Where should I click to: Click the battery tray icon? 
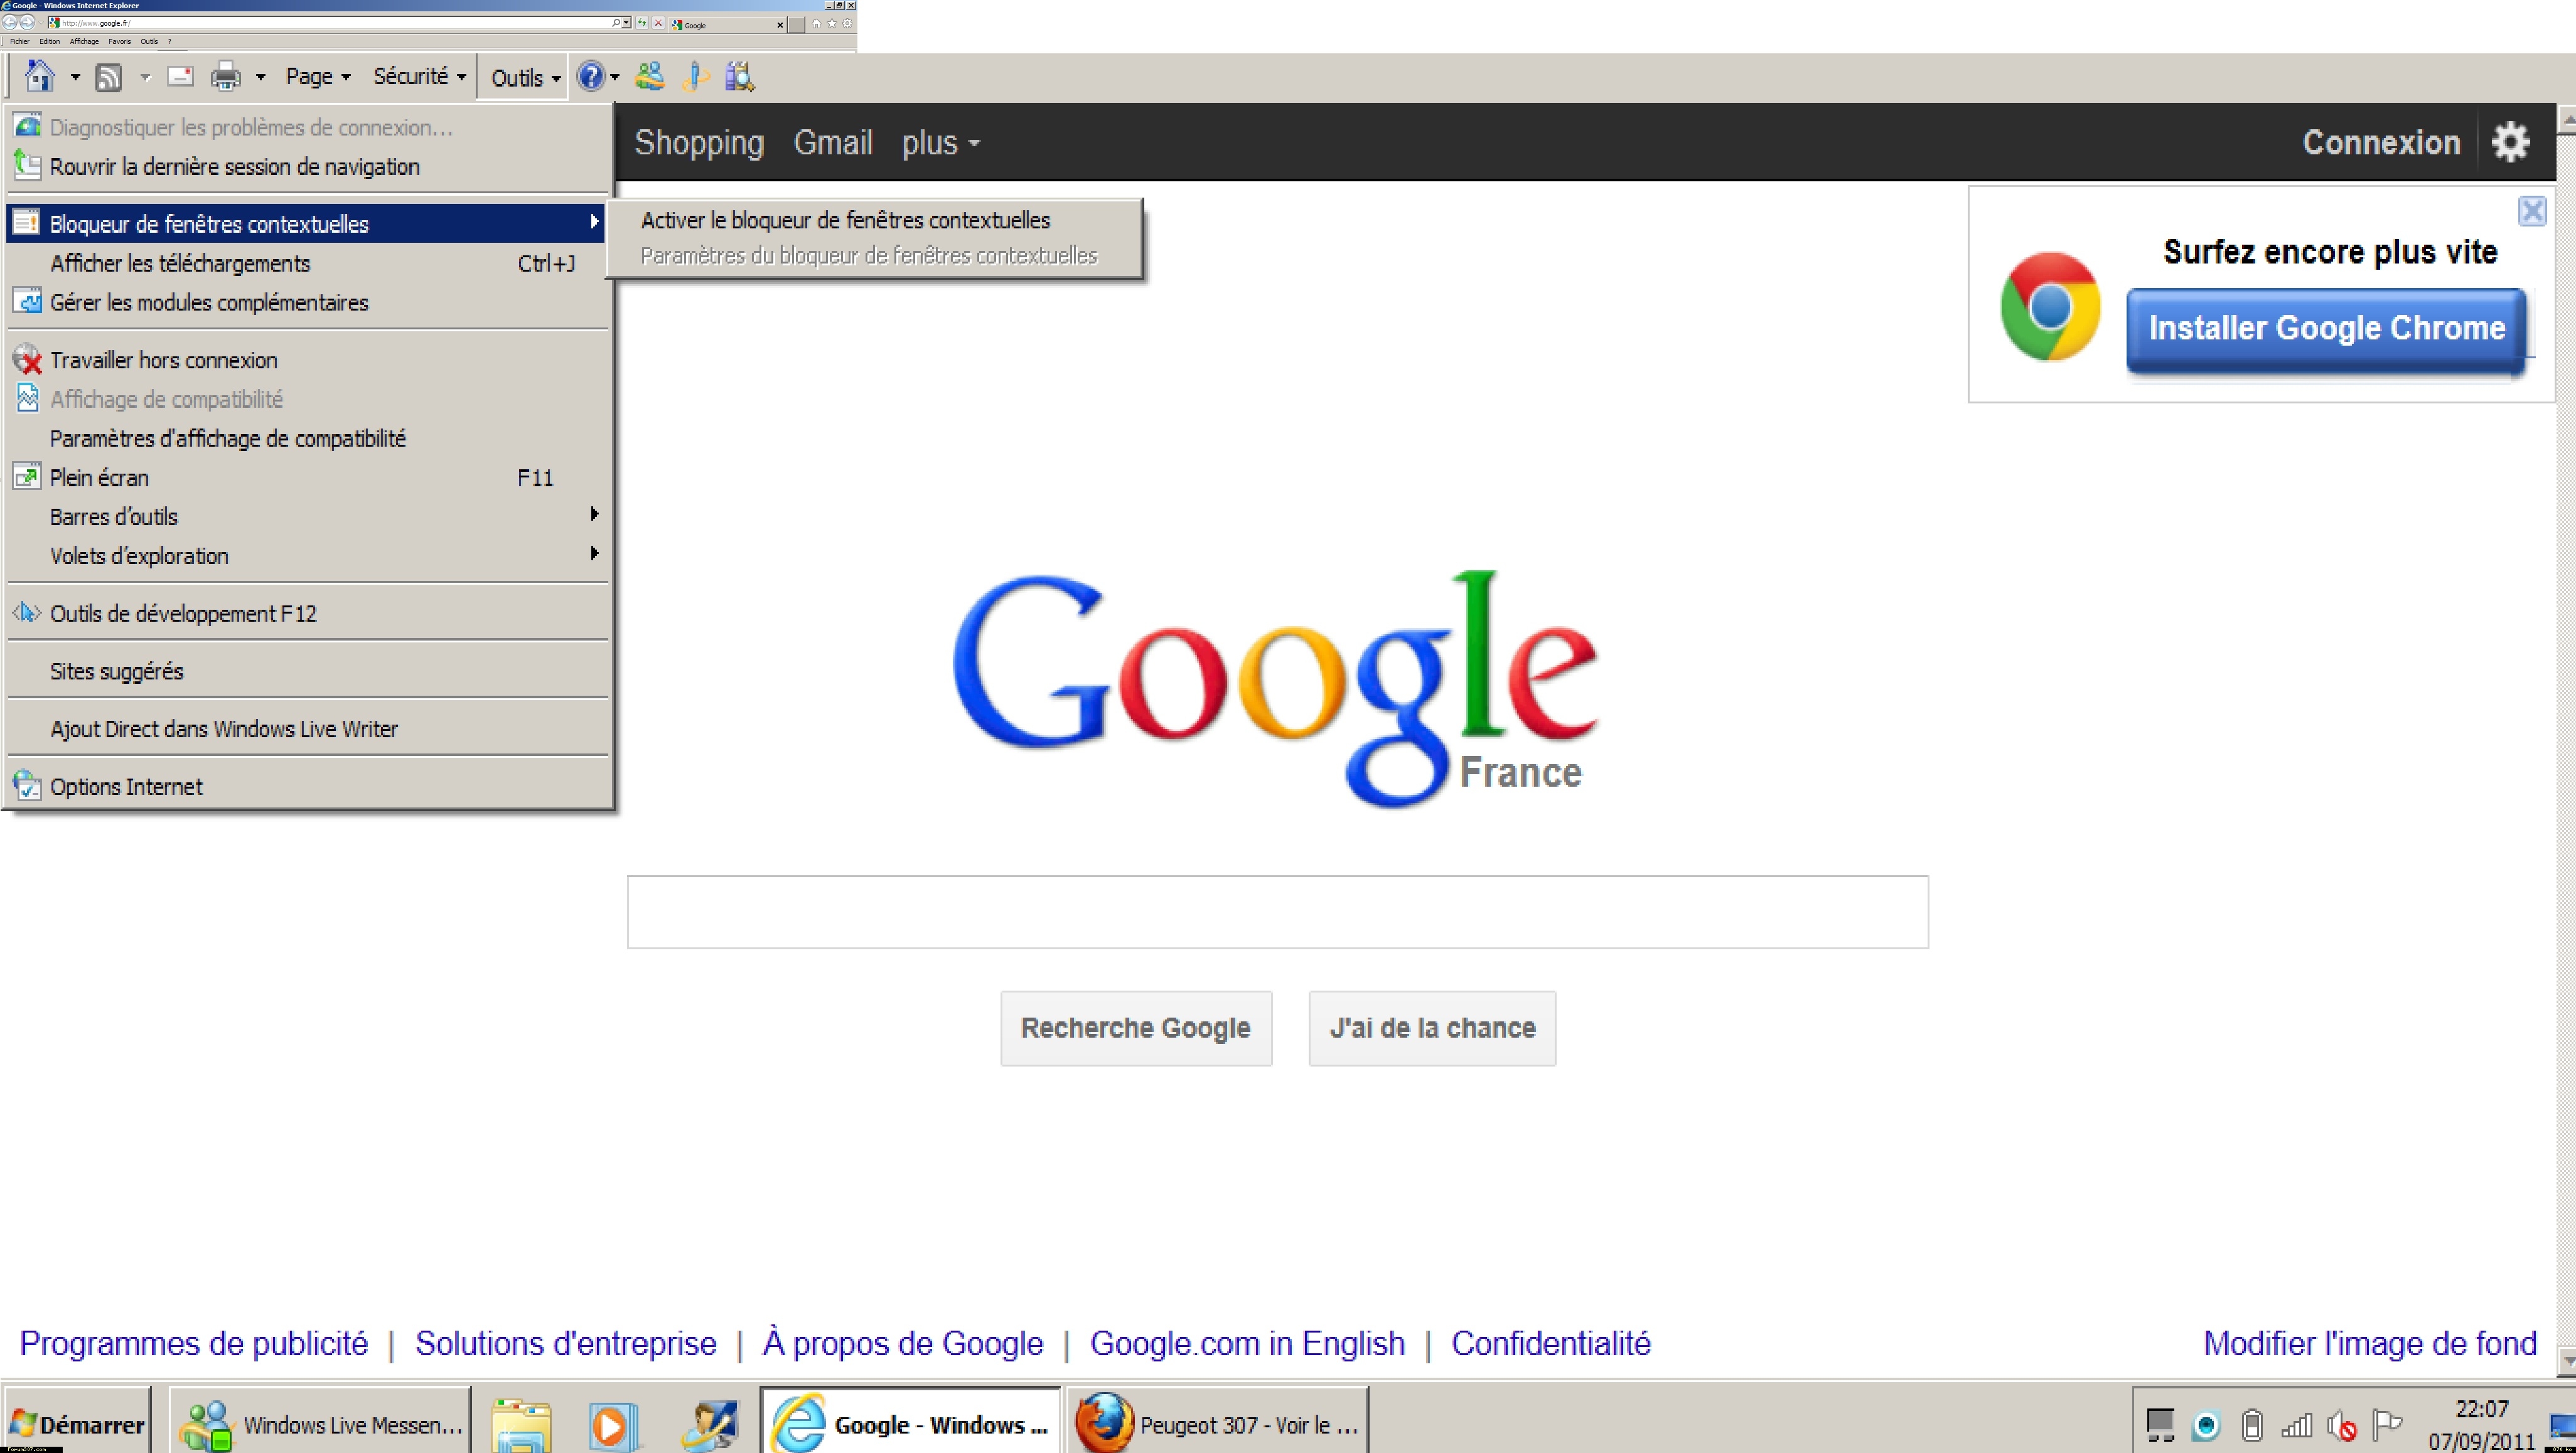click(2252, 1425)
